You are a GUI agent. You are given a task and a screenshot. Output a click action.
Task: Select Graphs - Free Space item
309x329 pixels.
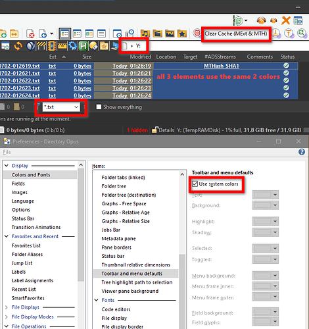124,203
